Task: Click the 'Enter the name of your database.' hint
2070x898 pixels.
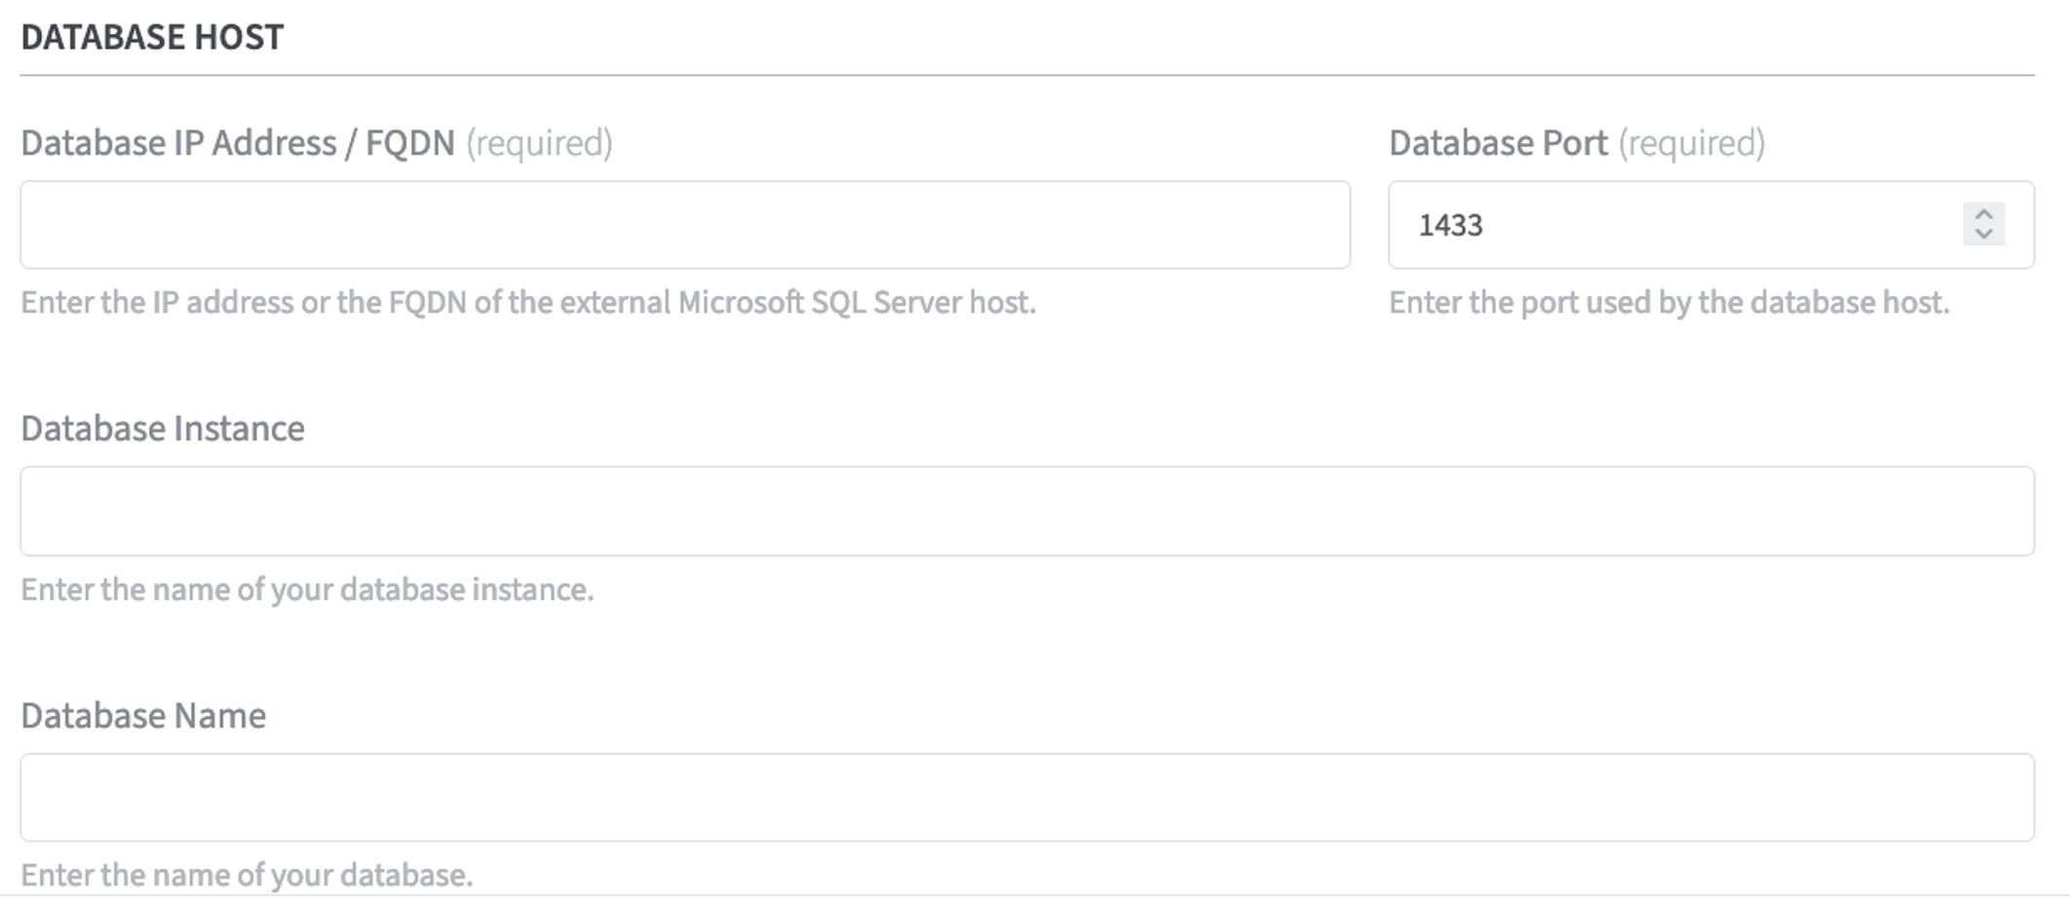Action: pos(247,875)
